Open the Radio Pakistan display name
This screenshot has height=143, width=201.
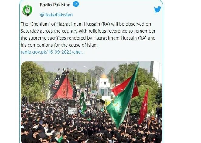[55, 5]
